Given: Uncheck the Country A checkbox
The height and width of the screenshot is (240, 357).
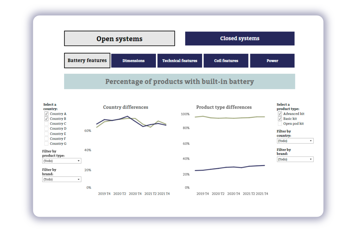Looking at the screenshot, I should 46,114.
